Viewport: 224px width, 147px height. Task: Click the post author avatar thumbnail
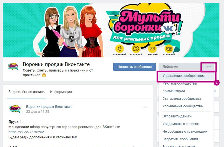(x=15, y=109)
